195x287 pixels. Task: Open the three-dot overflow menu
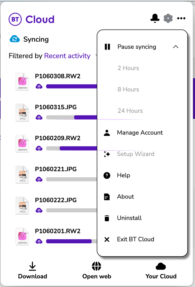[182, 18]
